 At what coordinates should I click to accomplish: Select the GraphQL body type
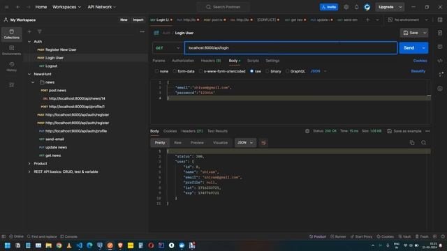click(295, 71)
